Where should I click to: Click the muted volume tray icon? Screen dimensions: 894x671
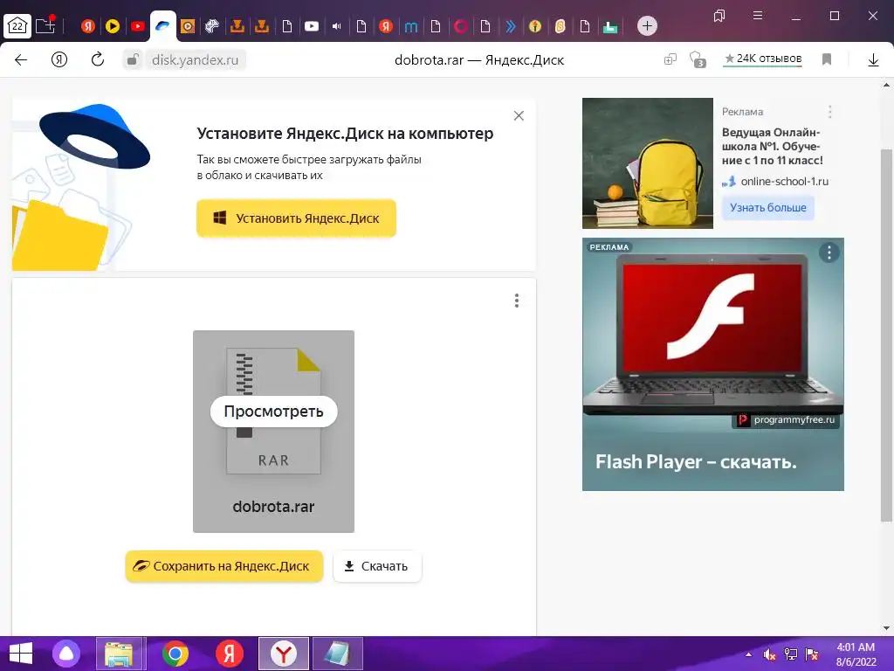[770, 654]
